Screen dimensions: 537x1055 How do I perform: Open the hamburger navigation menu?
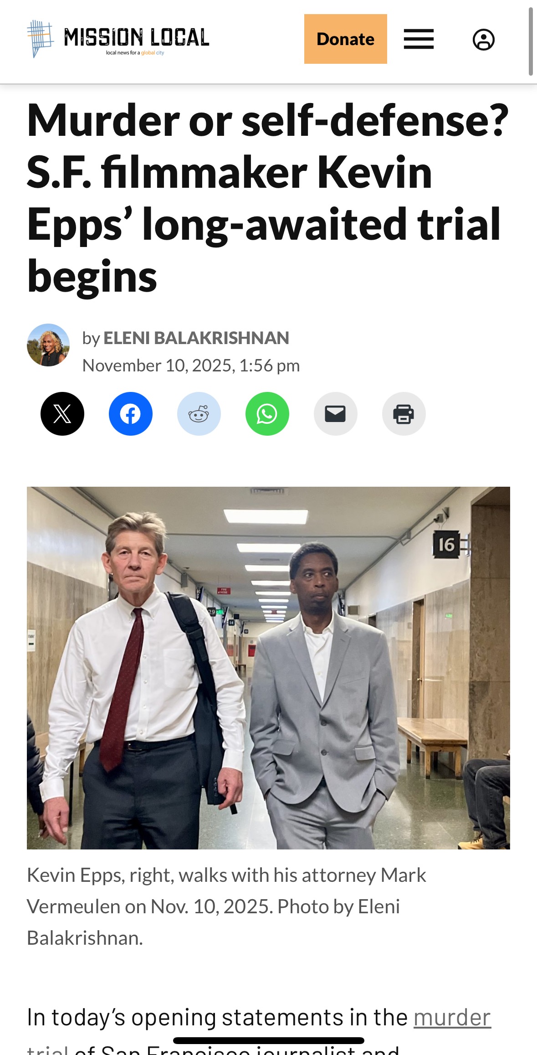click(x=419, y=39)
